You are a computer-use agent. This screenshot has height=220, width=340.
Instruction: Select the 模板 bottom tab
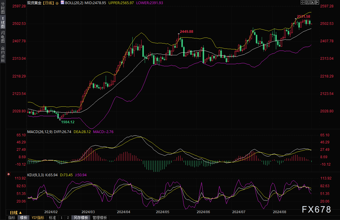[x=24, y=218]
